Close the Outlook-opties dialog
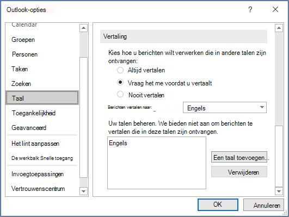This screenshot has width=289, height=217. tap(275, 9)
